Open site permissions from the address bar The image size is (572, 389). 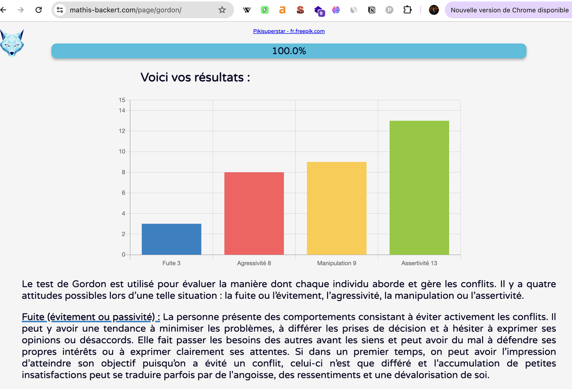click(x=60, y=9)
